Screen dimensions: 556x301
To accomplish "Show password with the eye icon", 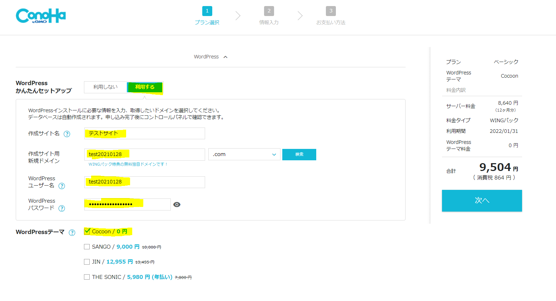I will click(x=177, y=204).
